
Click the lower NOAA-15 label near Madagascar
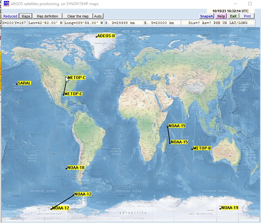tap(179, 142)
